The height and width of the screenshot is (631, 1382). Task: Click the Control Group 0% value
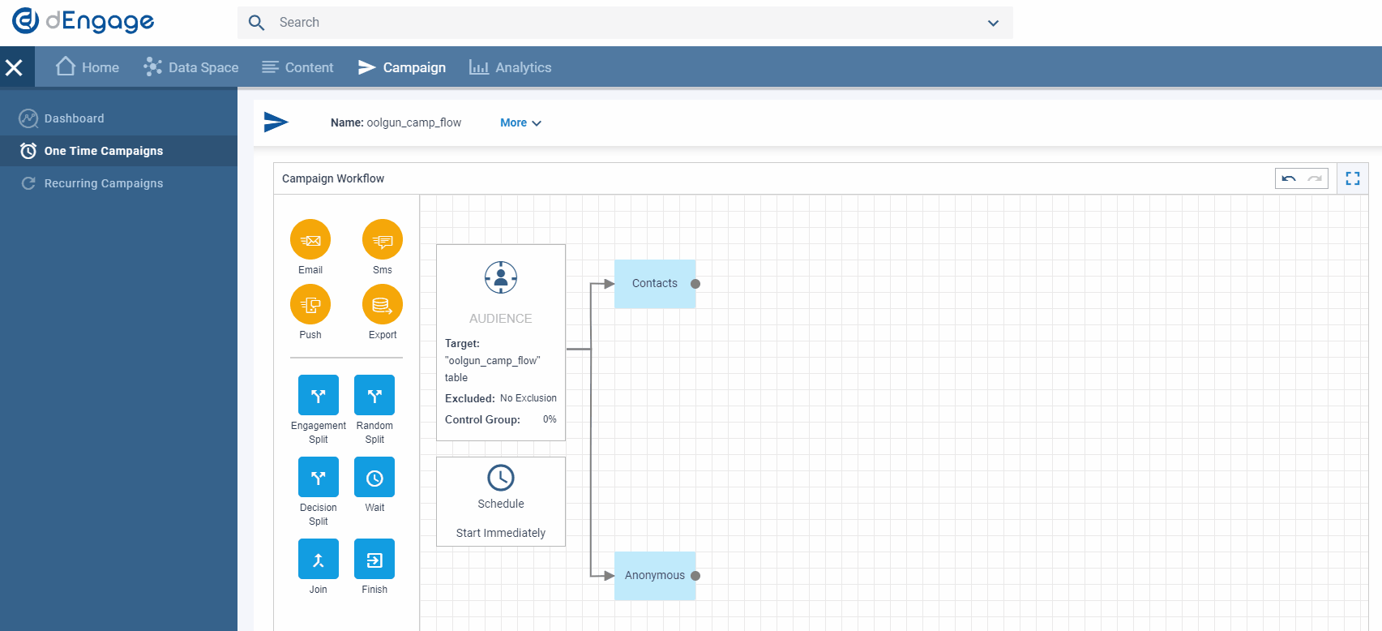(x=550, y=419)
